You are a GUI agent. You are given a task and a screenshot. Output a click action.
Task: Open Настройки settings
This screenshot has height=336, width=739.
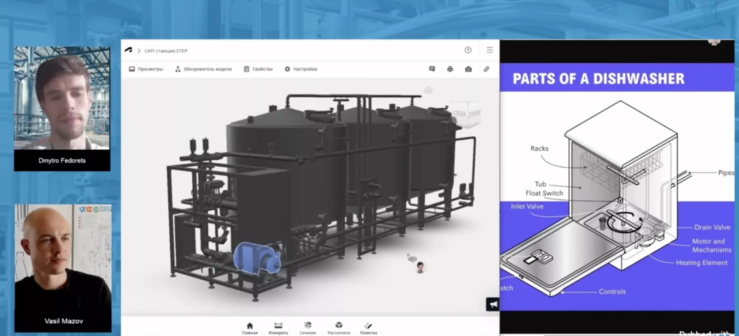pos(301,69)
